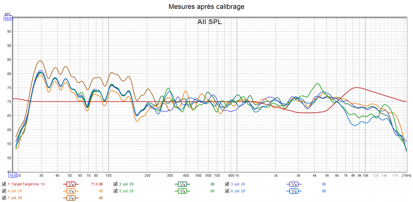Click the orange 1/6 smoothing icon for trace 4
413x202 pixels.
pyautogui.click(x=71, y=191)
